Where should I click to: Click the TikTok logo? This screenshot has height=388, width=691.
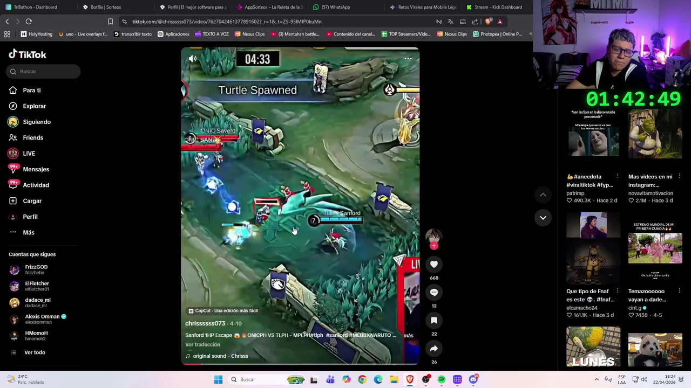(28, 54)
